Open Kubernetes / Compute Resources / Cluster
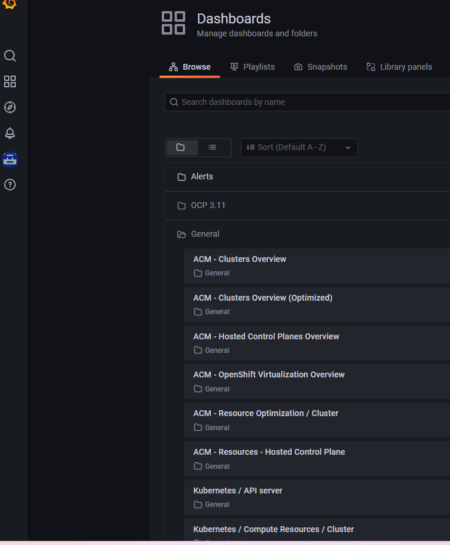 317,530
